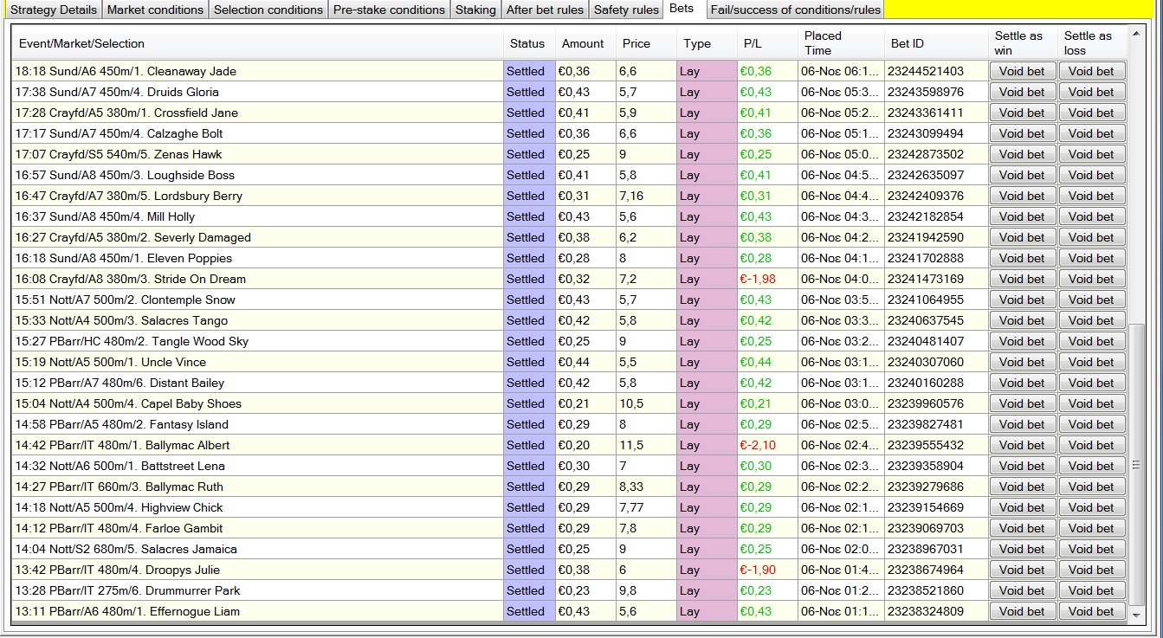Click price 10,5 for Capel Baby Shoes
1163x638 pixels.
click(x=631, y=403)
